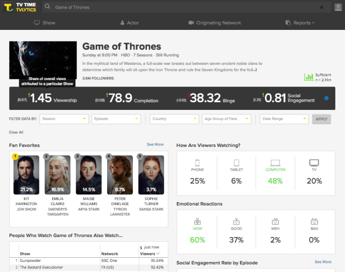345x272 pixels.
Task: Open the Episode filter dropdown
Action: coord(116,119)
